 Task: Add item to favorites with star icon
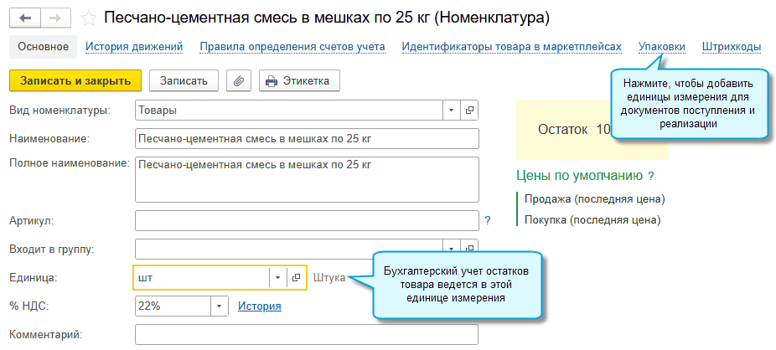[x=89, y=18]
